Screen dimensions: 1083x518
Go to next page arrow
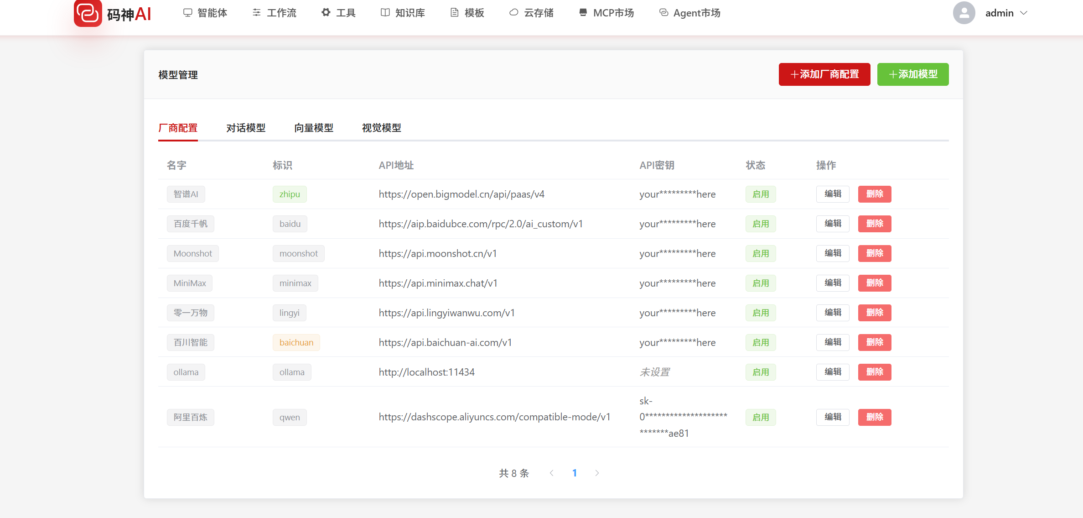coord(597,473)
